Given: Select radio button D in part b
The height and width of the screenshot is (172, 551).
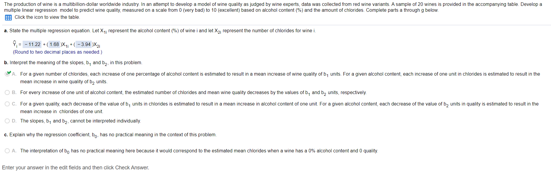Looking at the screenshot, I should click(x=7, y=121).
